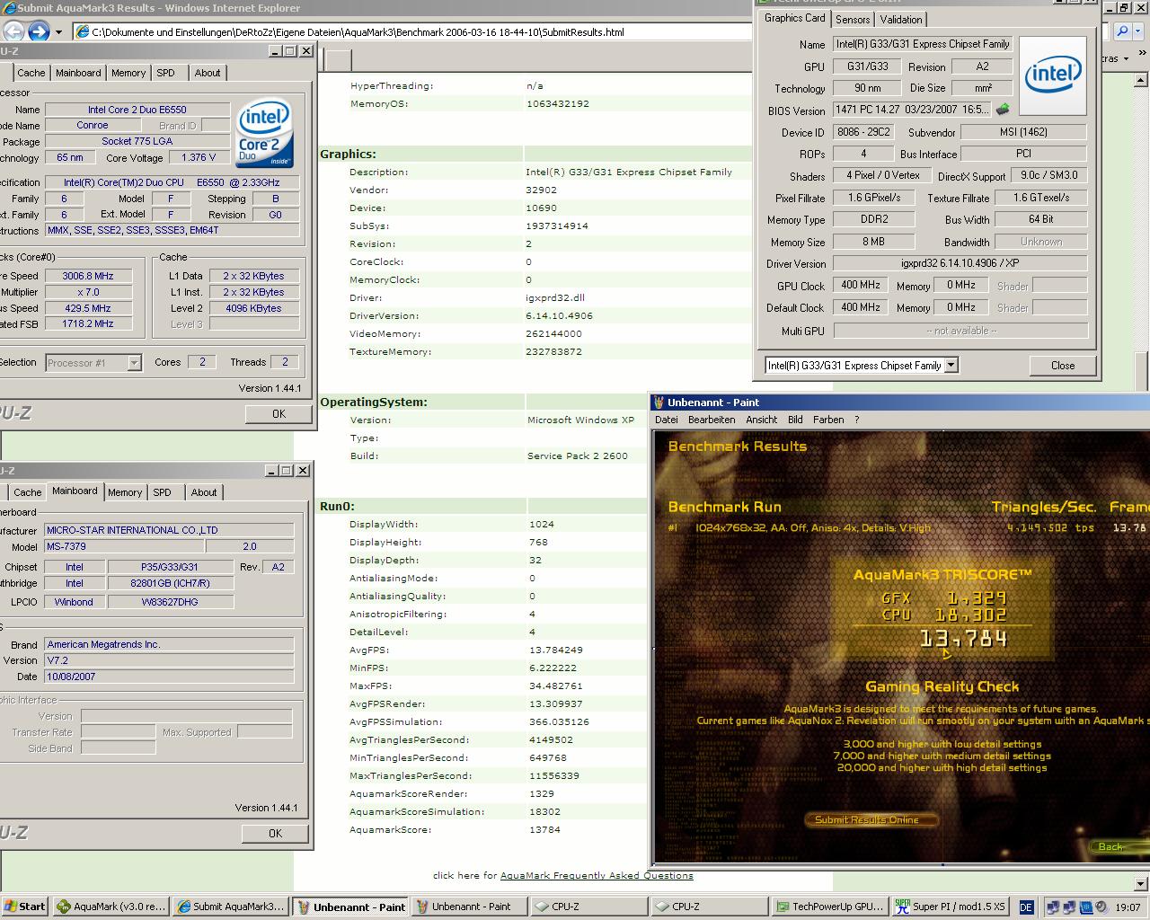This screenshot has height=920, width=1150.
Task: Open the SPD tab in upper CPU-Z window
Action: tap(165, 73)
